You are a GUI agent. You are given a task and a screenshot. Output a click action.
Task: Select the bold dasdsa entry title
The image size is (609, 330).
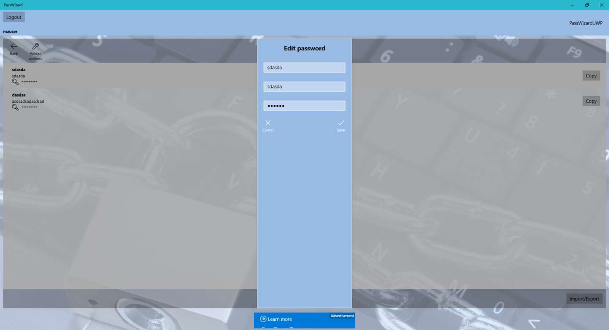click(19, 95)
